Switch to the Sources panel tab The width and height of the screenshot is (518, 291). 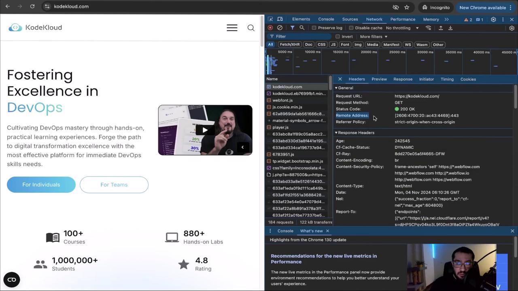click(x=350, y=19)
